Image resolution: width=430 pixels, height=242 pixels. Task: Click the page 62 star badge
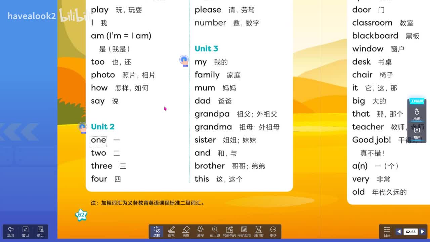(x=81, y=215)
